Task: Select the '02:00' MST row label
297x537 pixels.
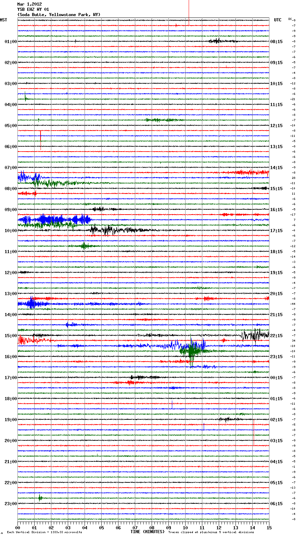Action: pos(11,63)
